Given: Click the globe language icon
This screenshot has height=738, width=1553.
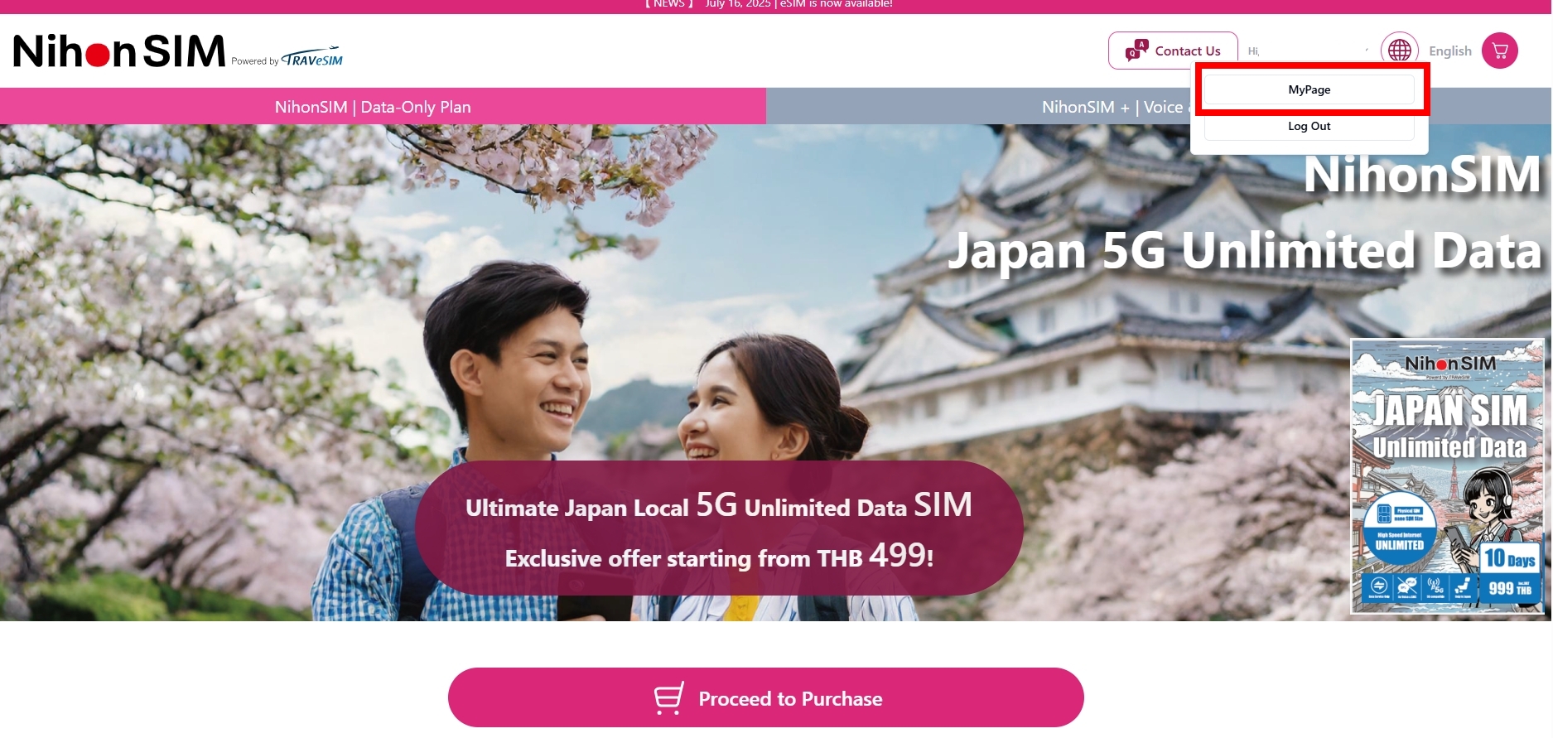Looking at the screenshot, I should coord(1400,51).
